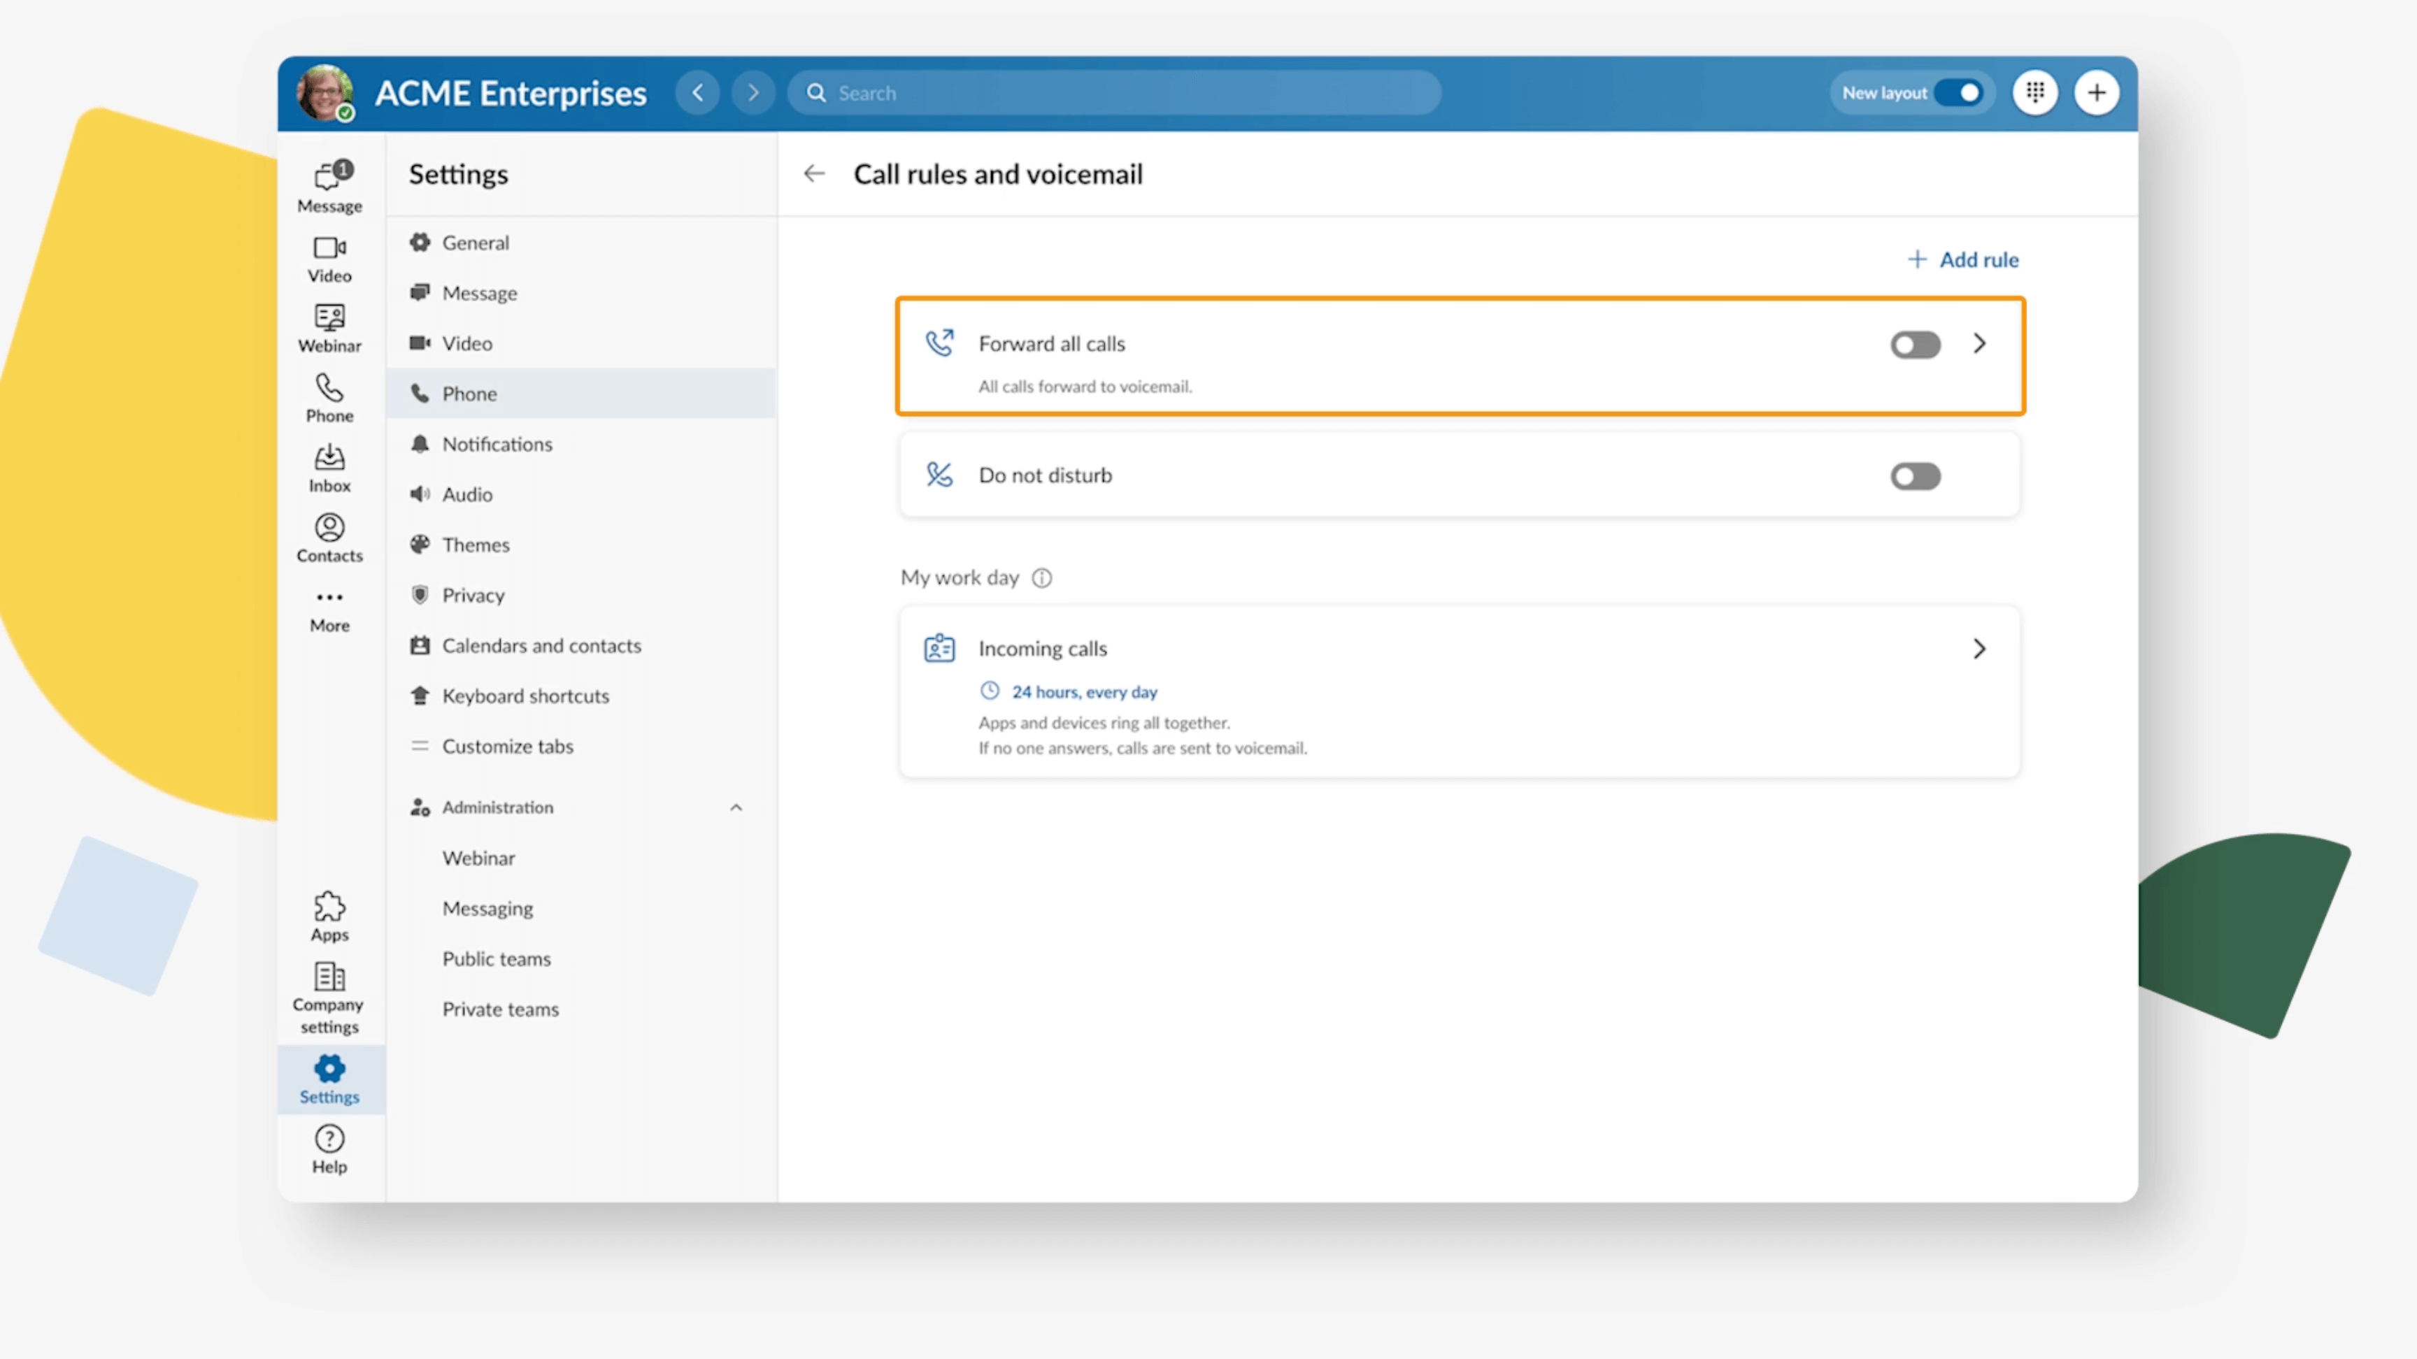
Task: Expand Forward all calls details
Action: tap(1980, 343)
